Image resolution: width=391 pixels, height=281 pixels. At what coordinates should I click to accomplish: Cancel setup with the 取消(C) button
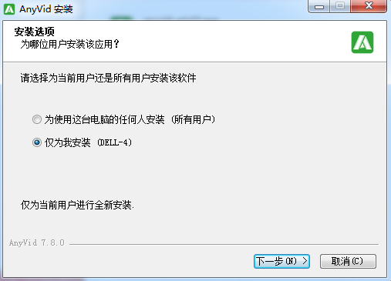[348, 261]
